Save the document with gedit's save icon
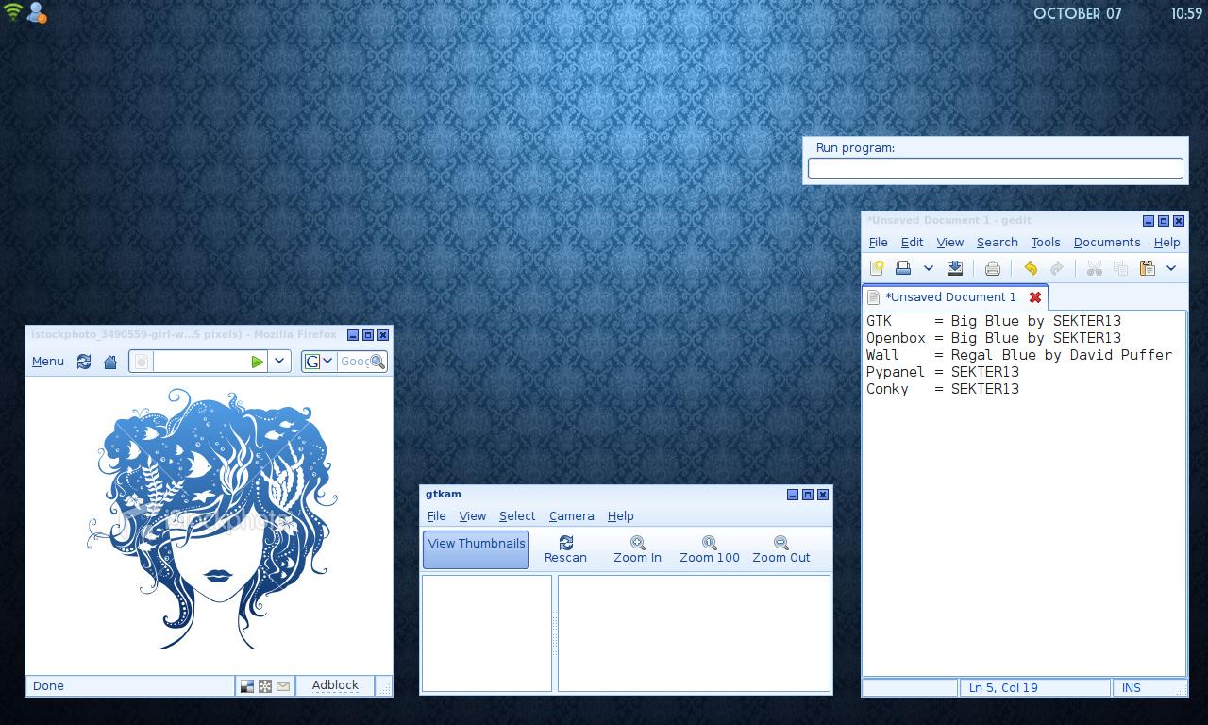The image size is (1208, 725). point(955,268)
